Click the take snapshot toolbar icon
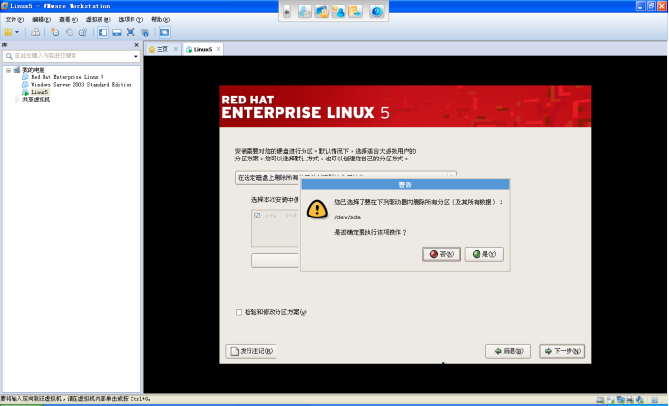The height and width of the screenshot is (406, 669). click(x=55, y=32)
